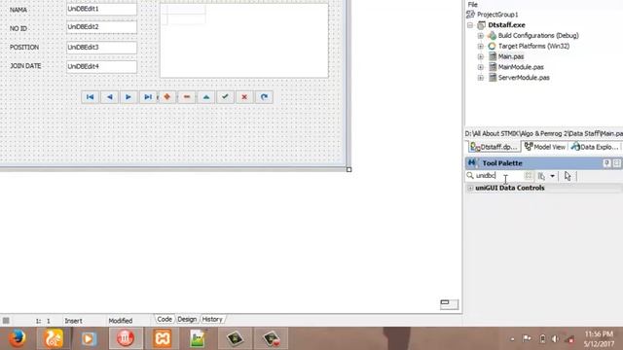This screenshot has width=623, height=350.
Task: Open the Tool Palette categories dropdown arrow
Action: (x=552, y=176)
